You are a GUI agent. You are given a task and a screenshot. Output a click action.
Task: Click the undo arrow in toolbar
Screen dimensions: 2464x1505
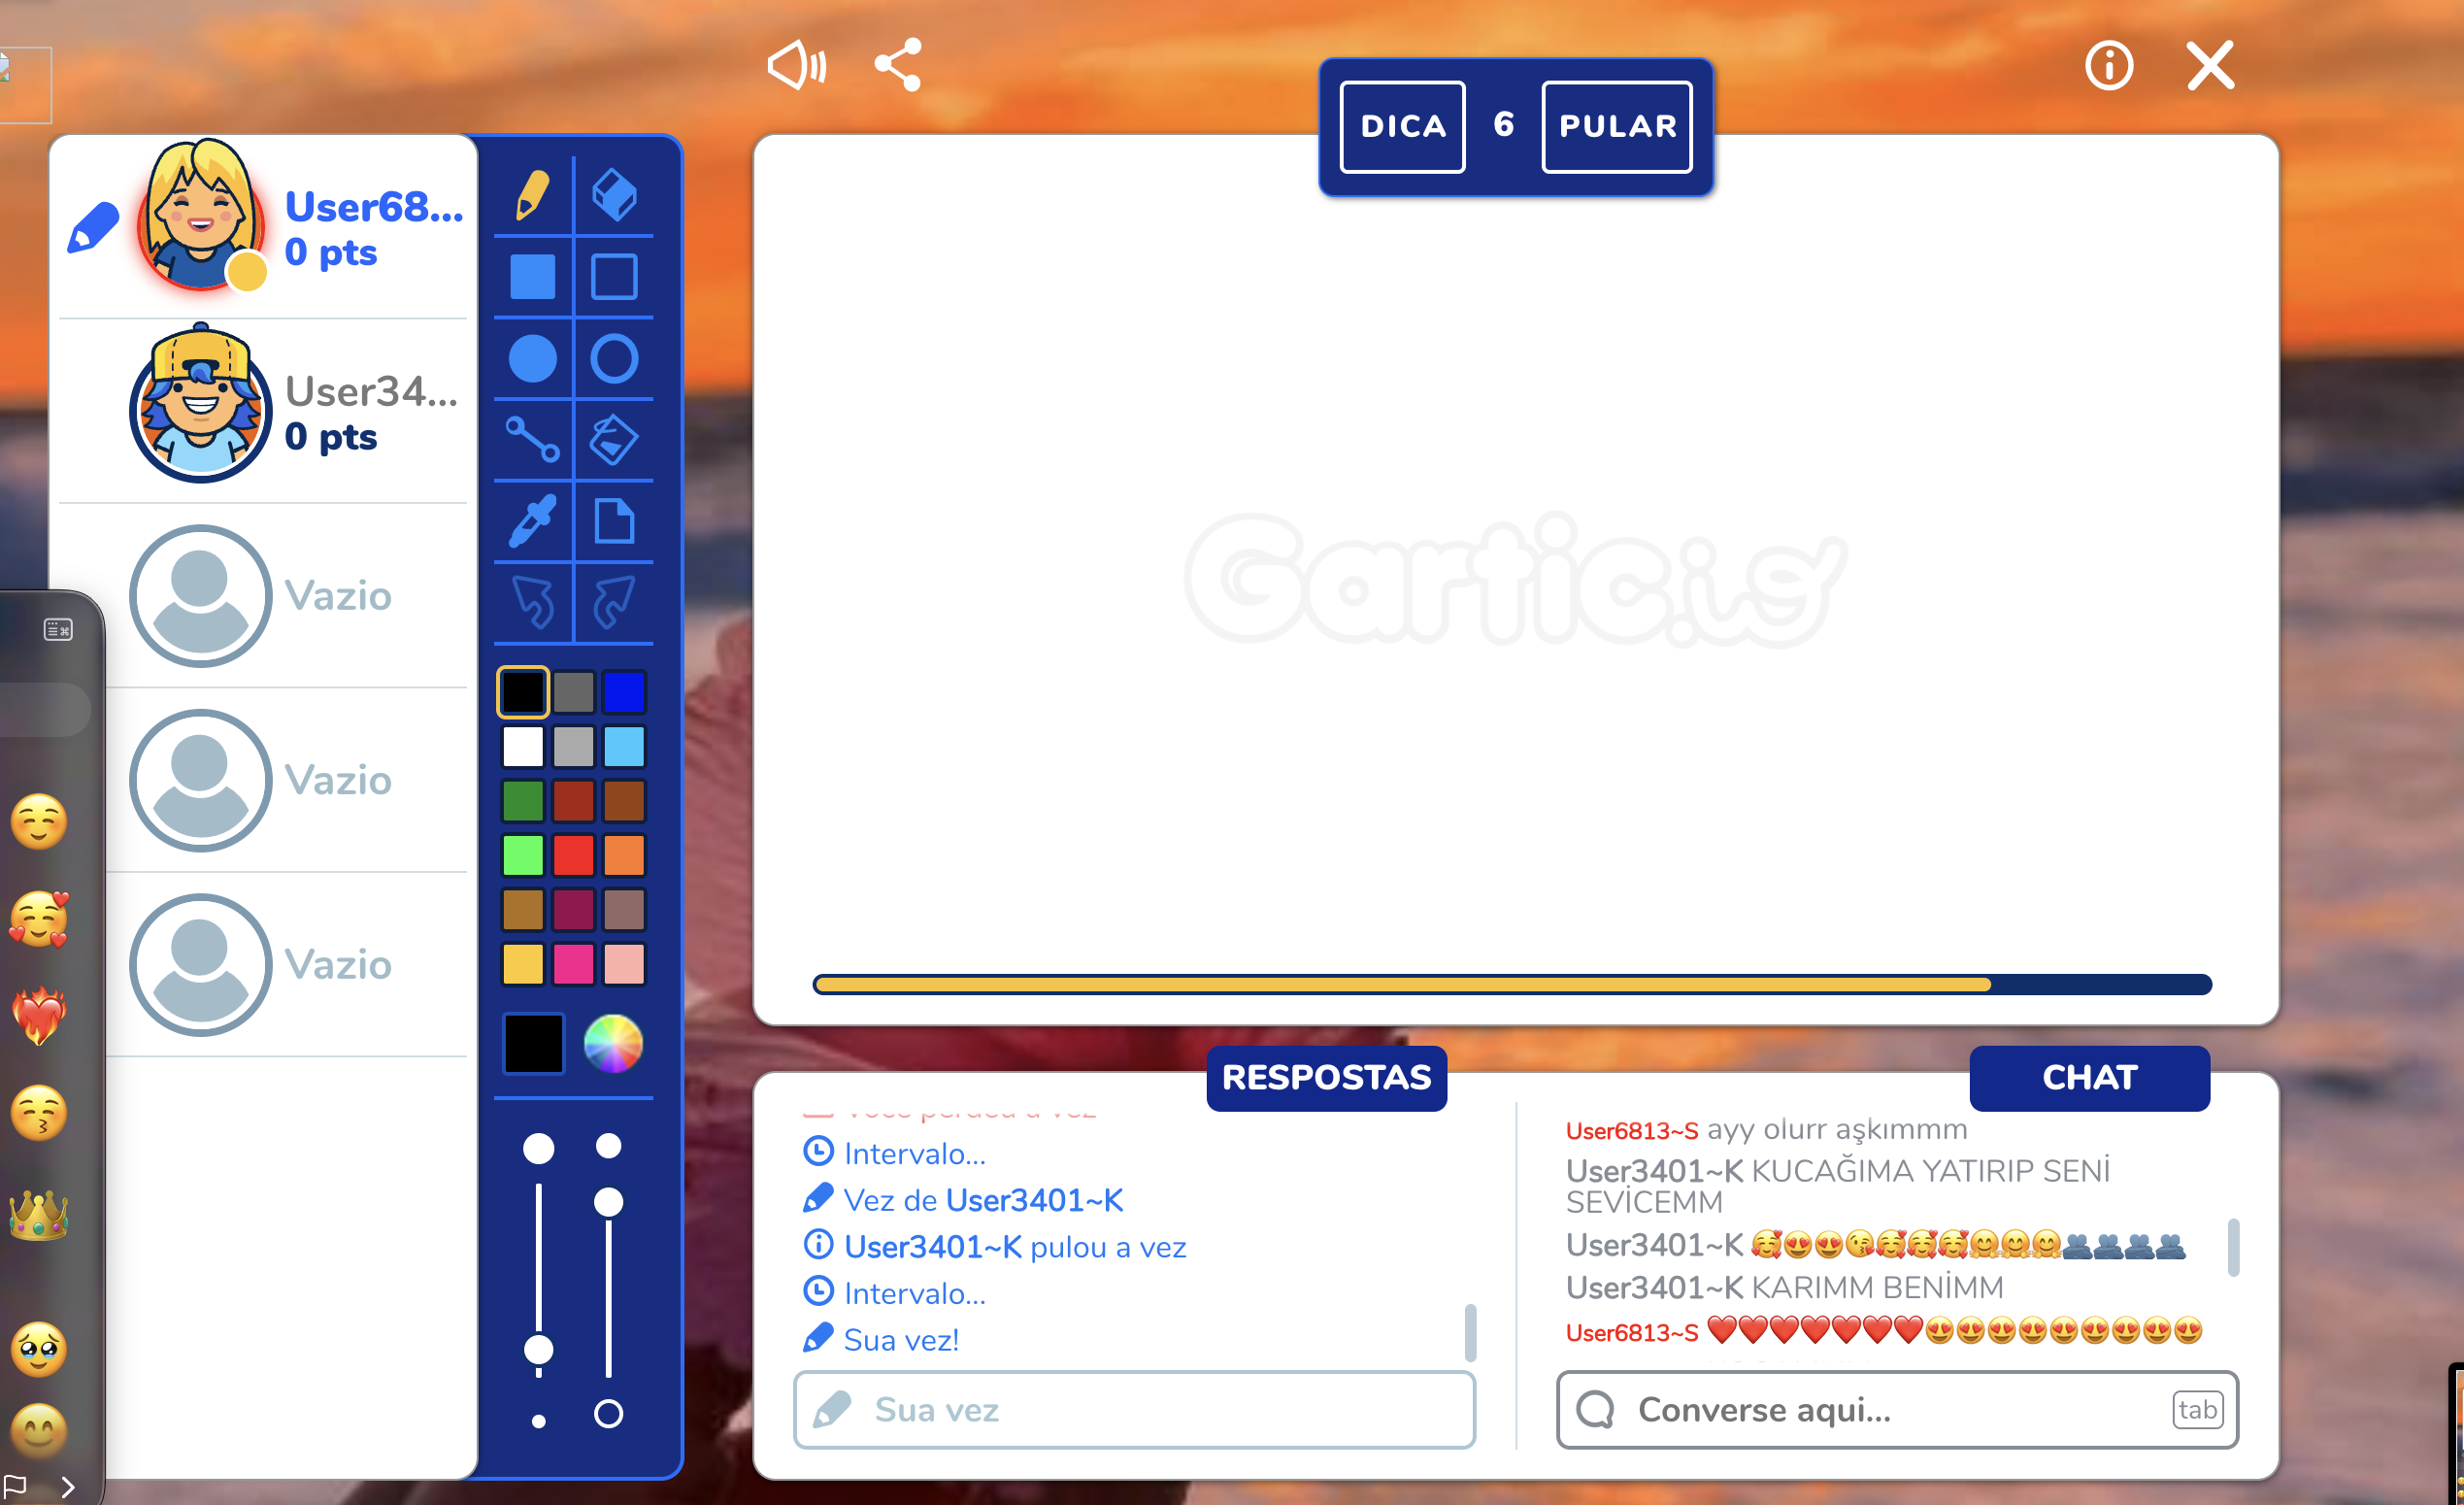533,602
